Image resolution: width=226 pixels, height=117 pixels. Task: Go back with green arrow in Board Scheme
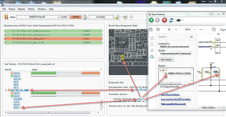click(151, 20)
